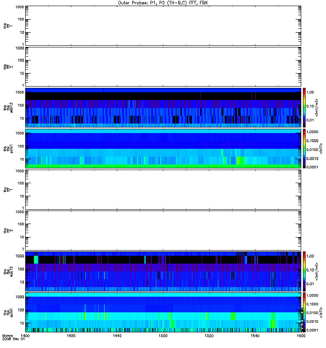The height and width of the screenshot is (348, 326).
Task: Click the empty thb fff 1 plot panel
Action: 163,26
